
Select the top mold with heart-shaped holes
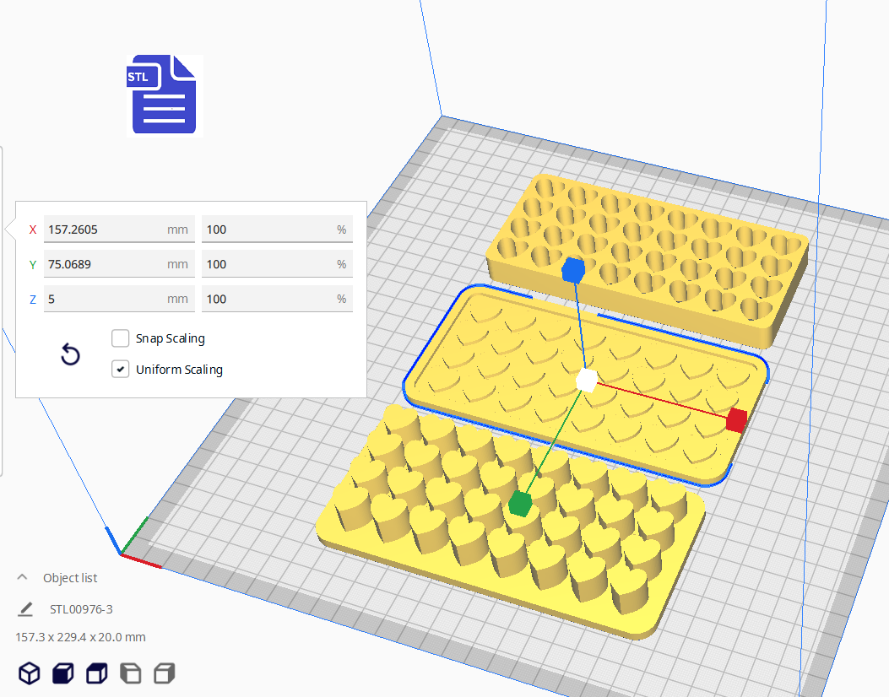(675, 253)
